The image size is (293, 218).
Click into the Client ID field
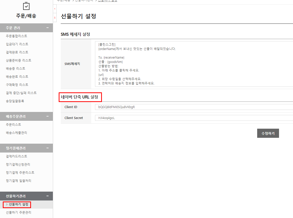pos(193,107)
